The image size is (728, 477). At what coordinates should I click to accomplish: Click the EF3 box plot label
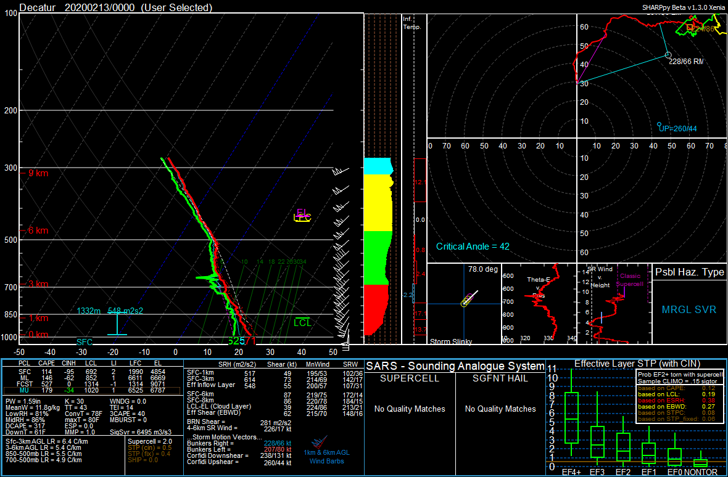597,472
